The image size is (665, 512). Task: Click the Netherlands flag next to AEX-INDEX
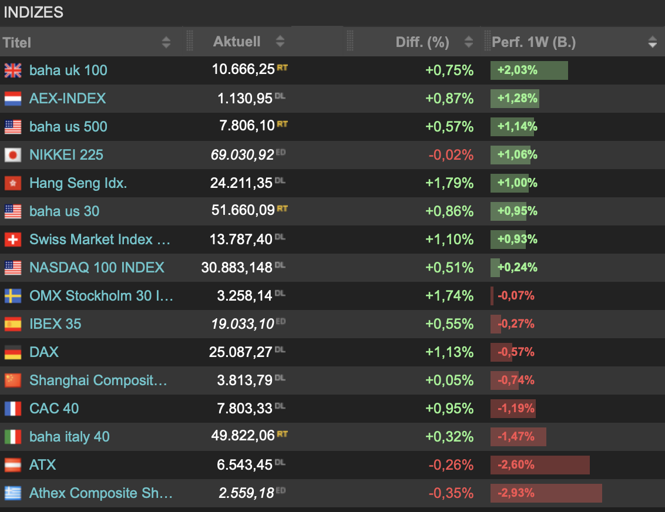point(13,98)
